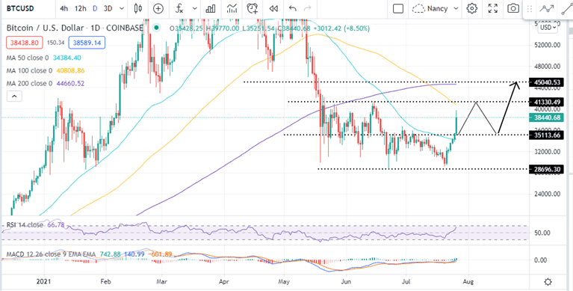
Task: Collapse the indicator legend with chevron
Action: coord(14,97)
